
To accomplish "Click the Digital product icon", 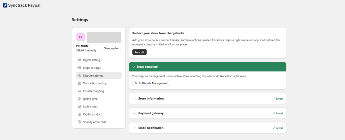I will 80,114.
